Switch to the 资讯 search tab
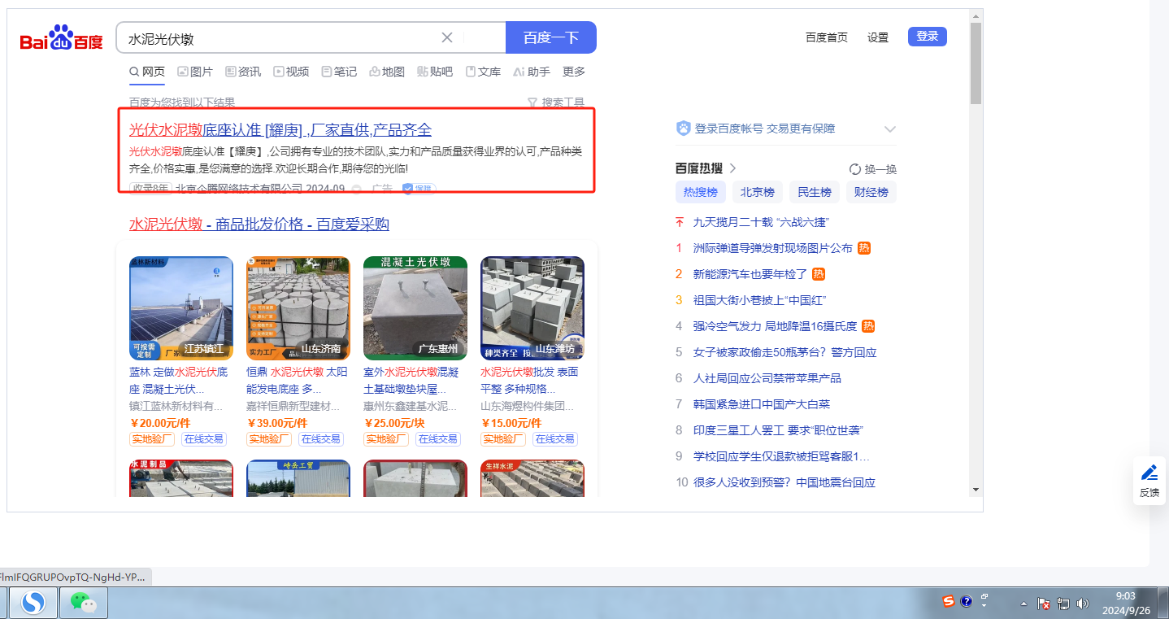Viewport: 1169px width, 619px height. pos(243,72)
